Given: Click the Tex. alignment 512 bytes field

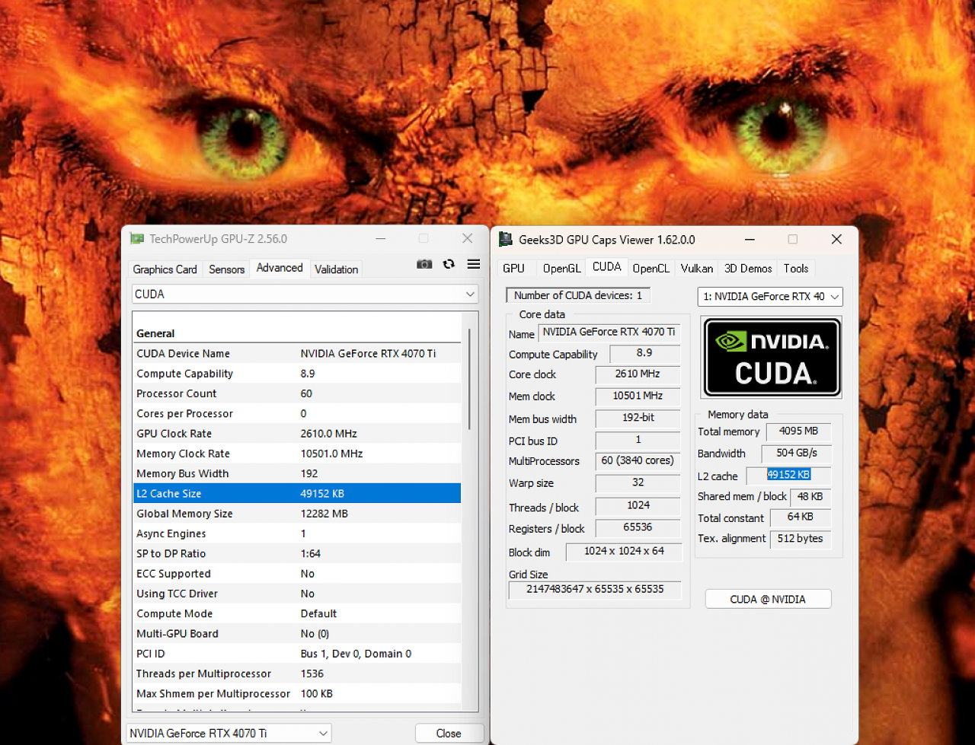Looking at the screenshot, I should [x=800, y=539].
